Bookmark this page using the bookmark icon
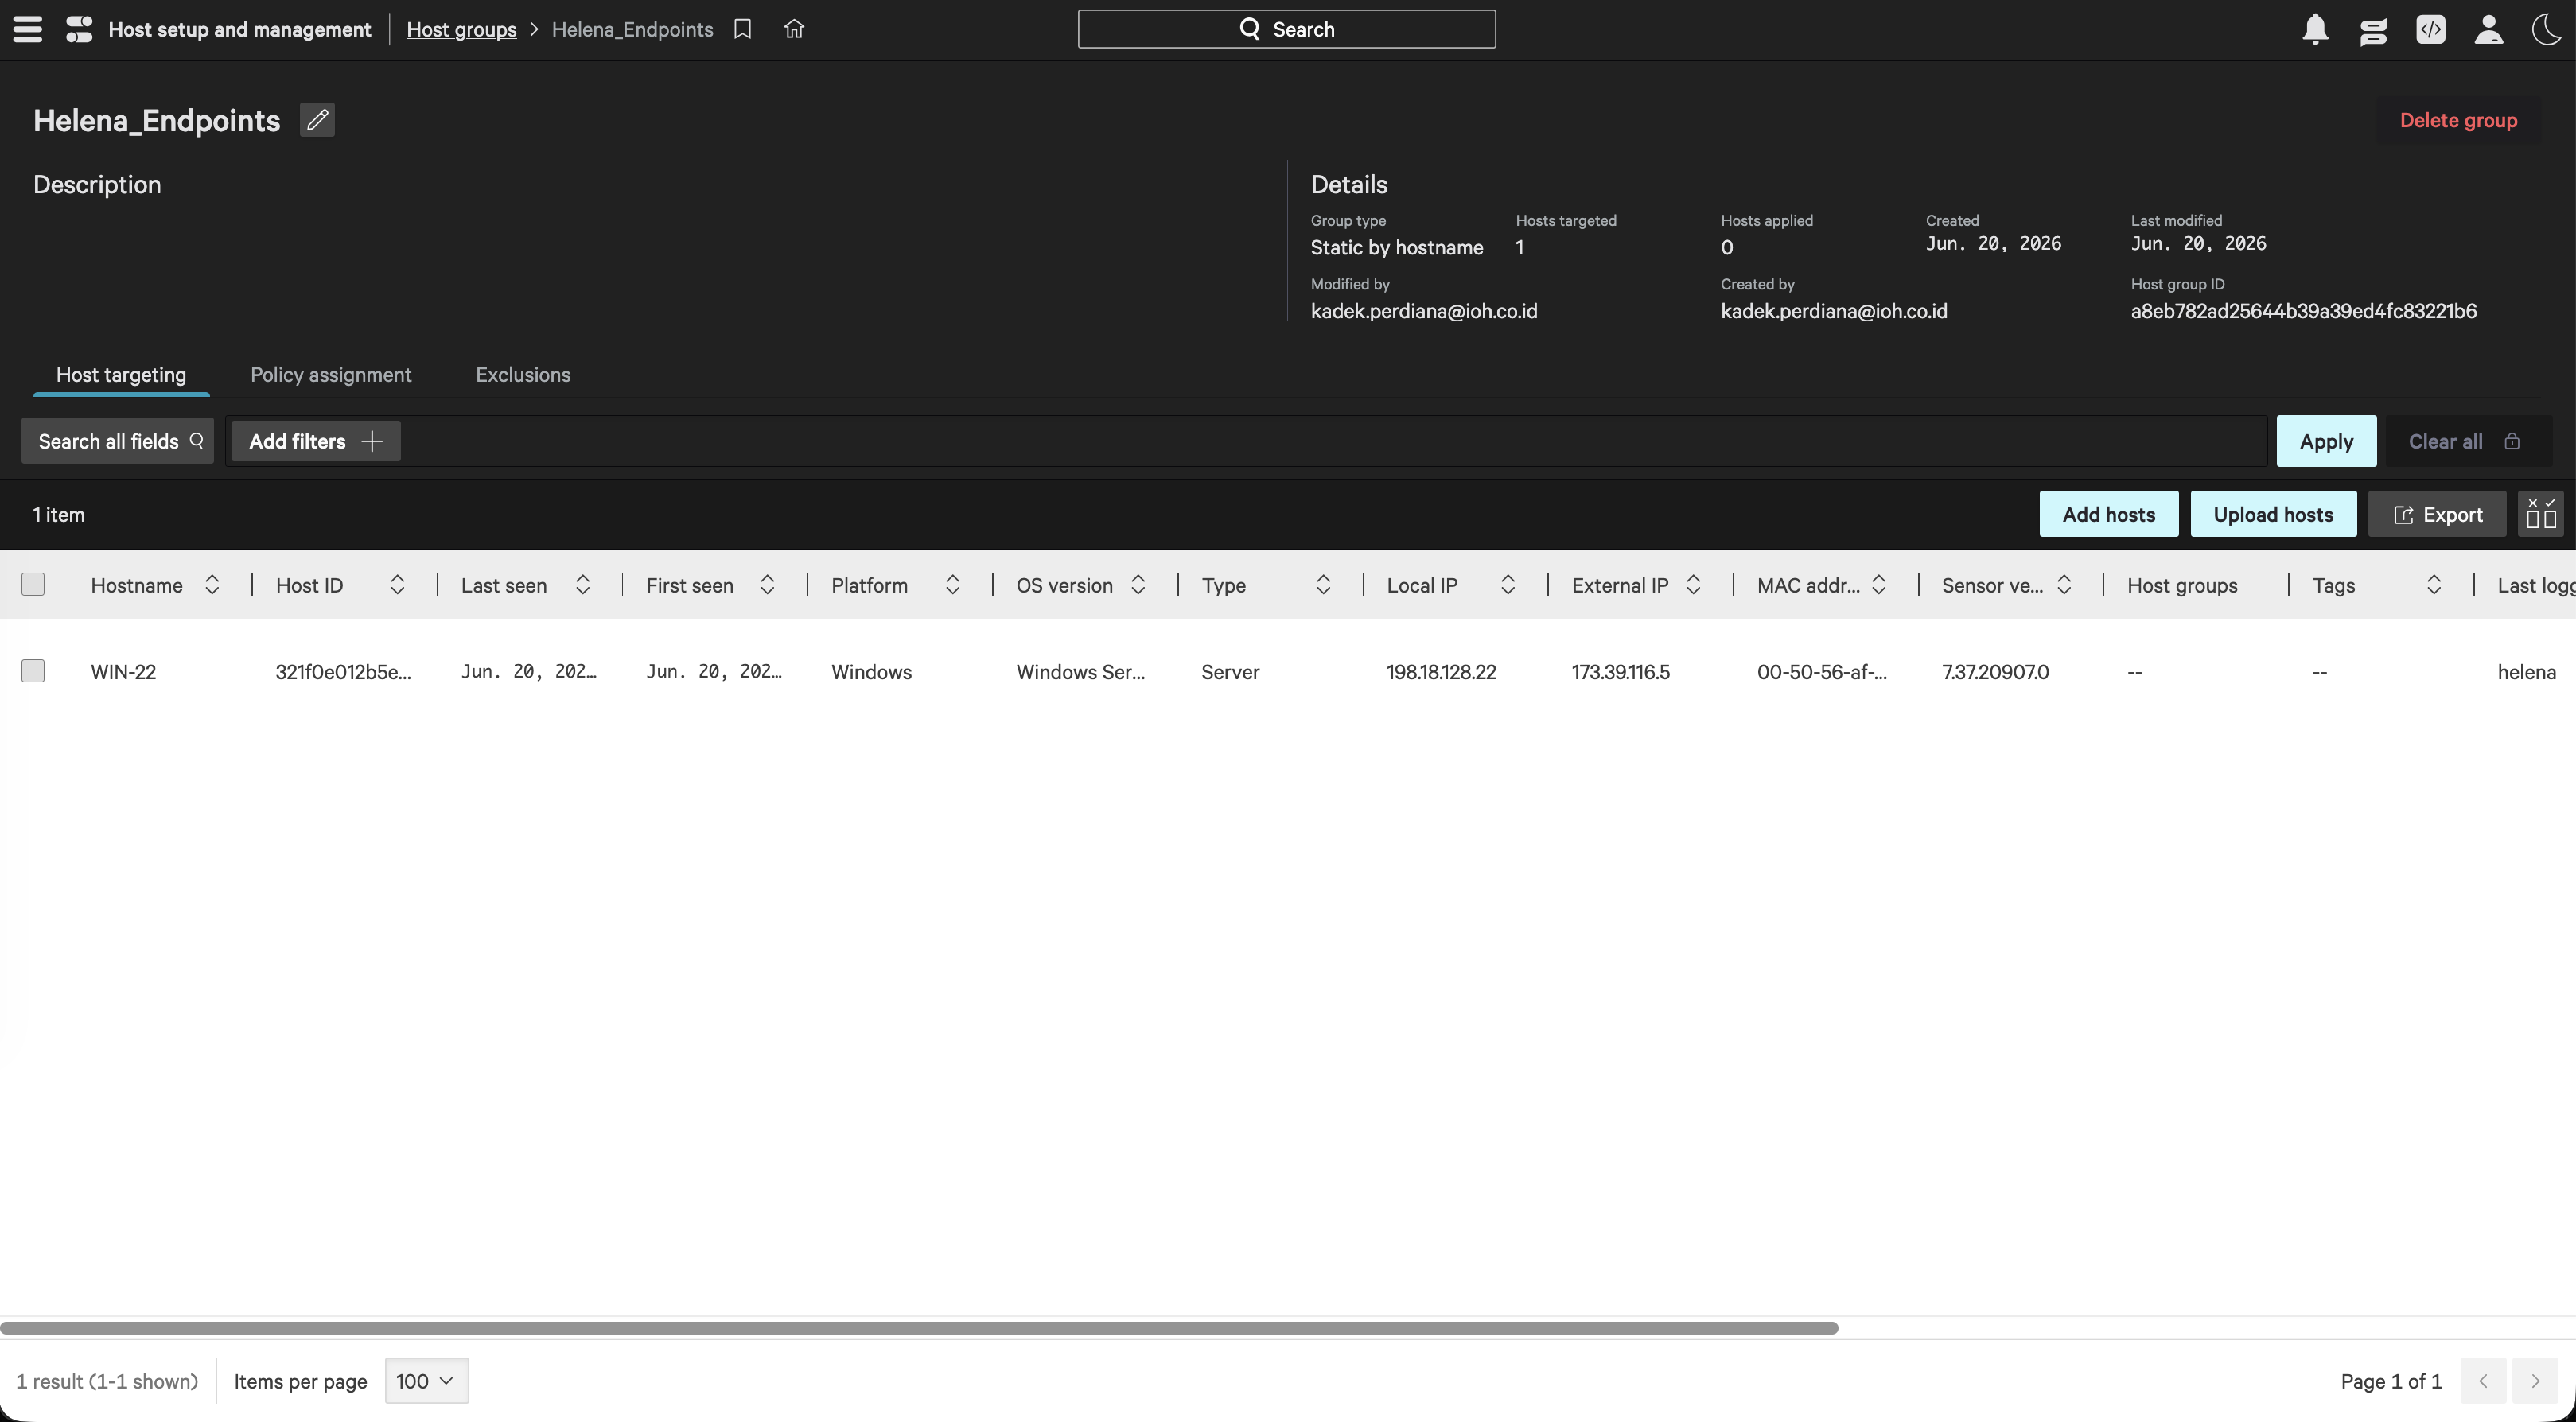Viewport: 2576px width, 1422px height. point(742,29)
